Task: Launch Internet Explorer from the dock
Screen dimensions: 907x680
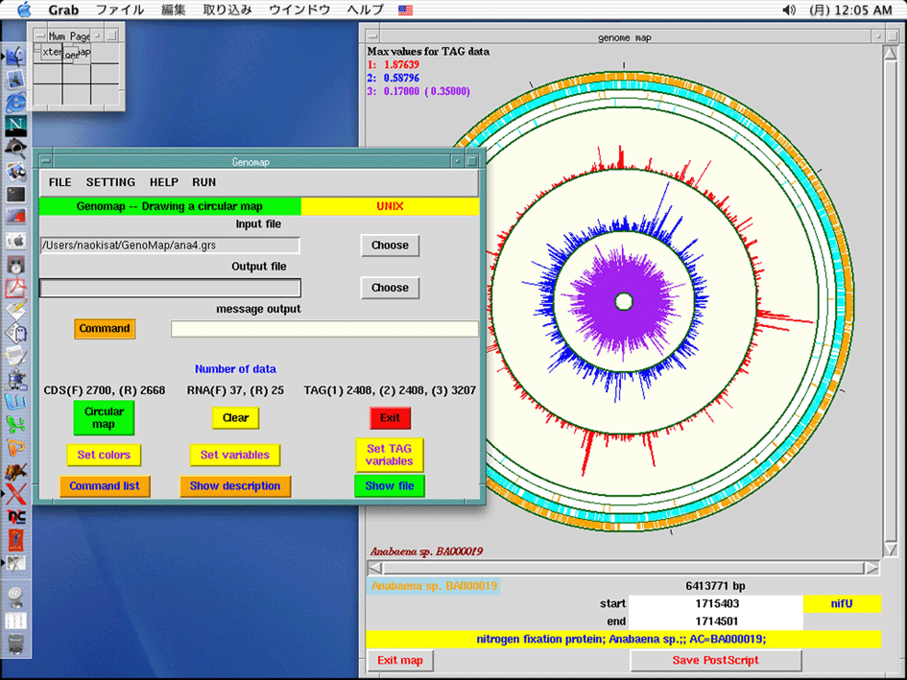Action: [x=16, y=103]
